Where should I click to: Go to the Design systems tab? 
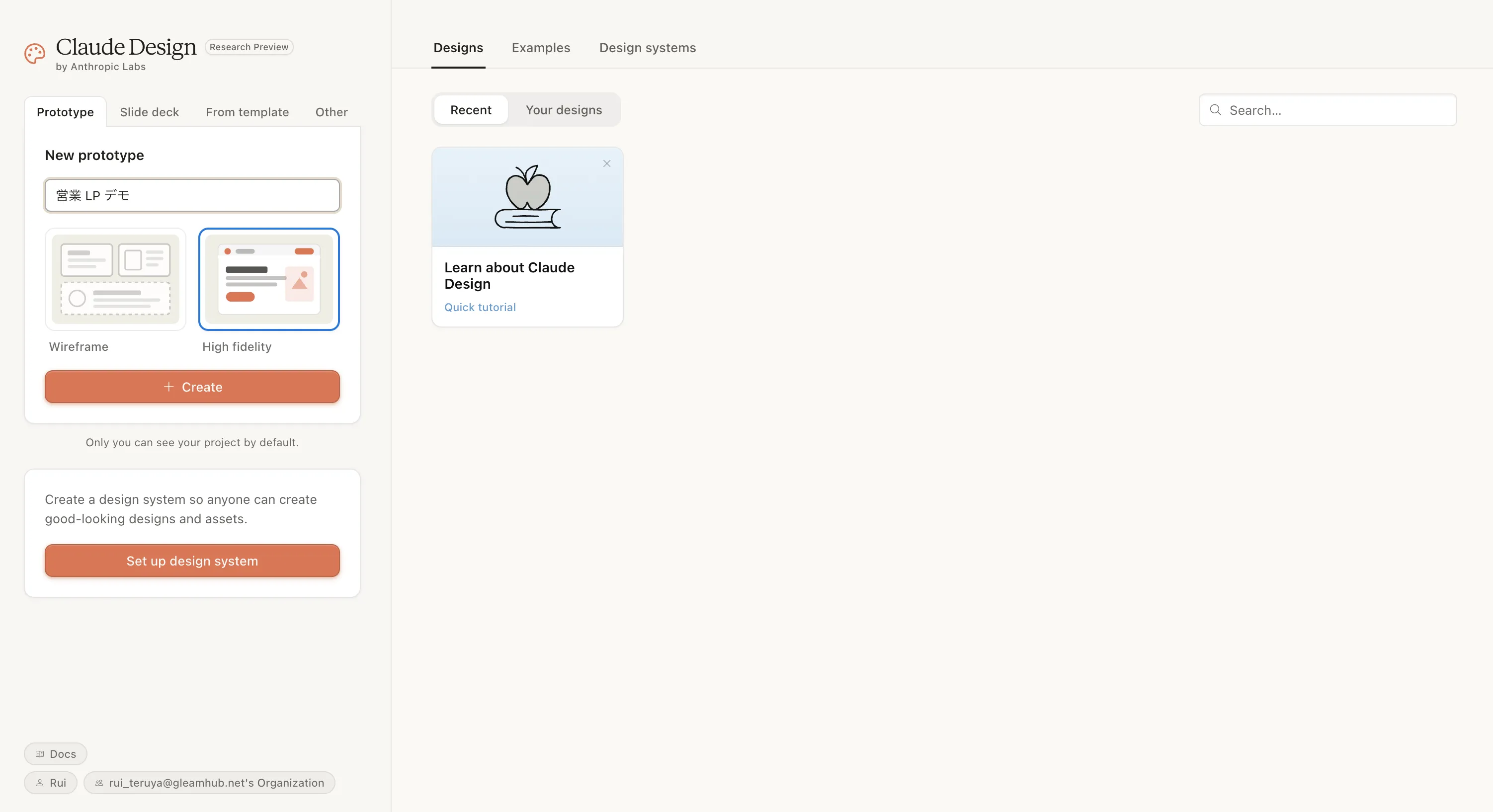click(647, 48)
